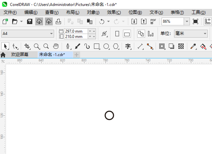This screenshot has height=154, width=212.
Task: Set portrait page orientation
Action: click(117, 34)
